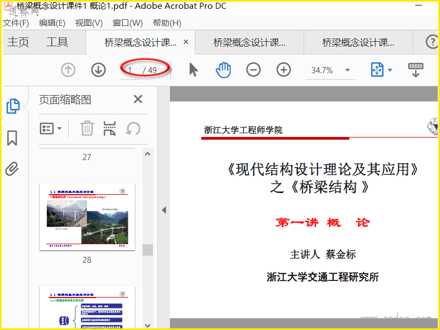Click the / 49 total pages text

point(150,70)
